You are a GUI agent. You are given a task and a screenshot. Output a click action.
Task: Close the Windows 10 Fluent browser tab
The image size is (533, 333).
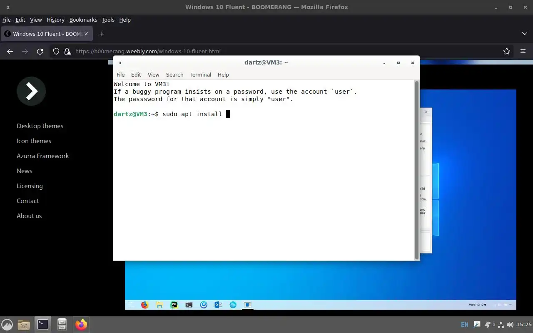pyautogui.click(x=87, y=34)
